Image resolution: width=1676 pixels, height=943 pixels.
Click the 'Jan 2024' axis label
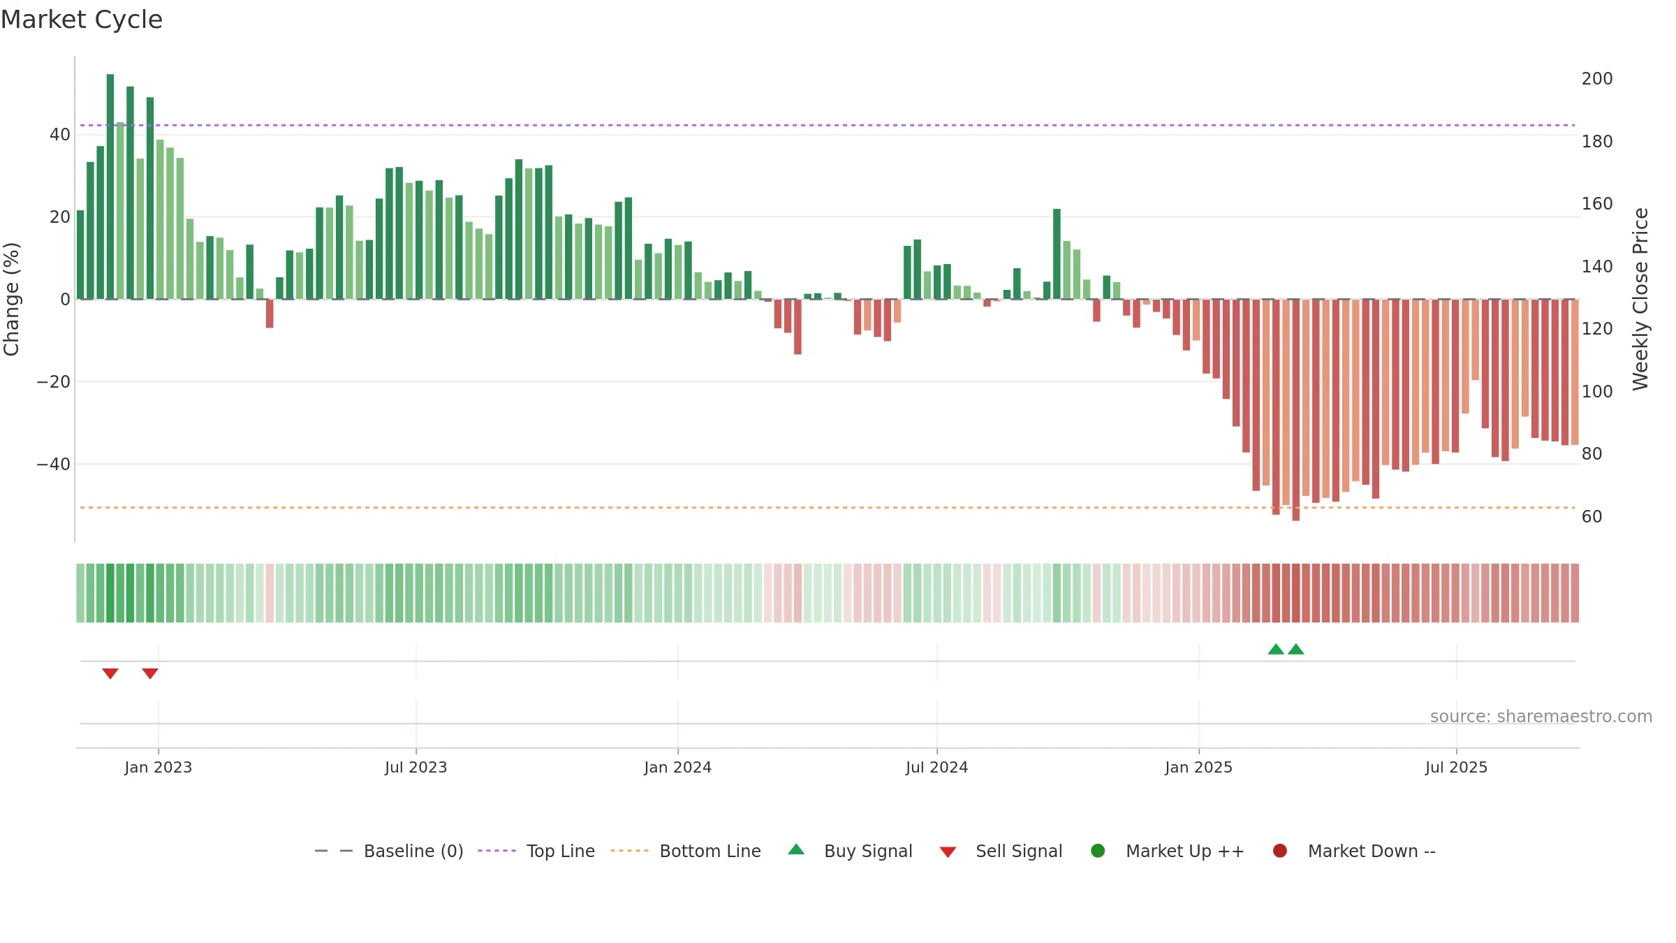pyautogui.click(x=678, y=767)
